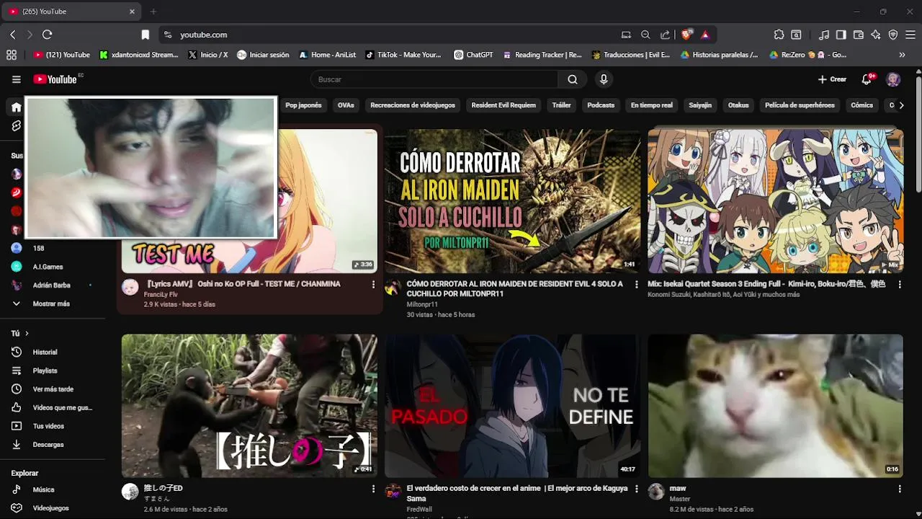Open Playlists in the sidebar
This screenshot has height=519, width=922.
pyautogui.click(x=45, y=371)
